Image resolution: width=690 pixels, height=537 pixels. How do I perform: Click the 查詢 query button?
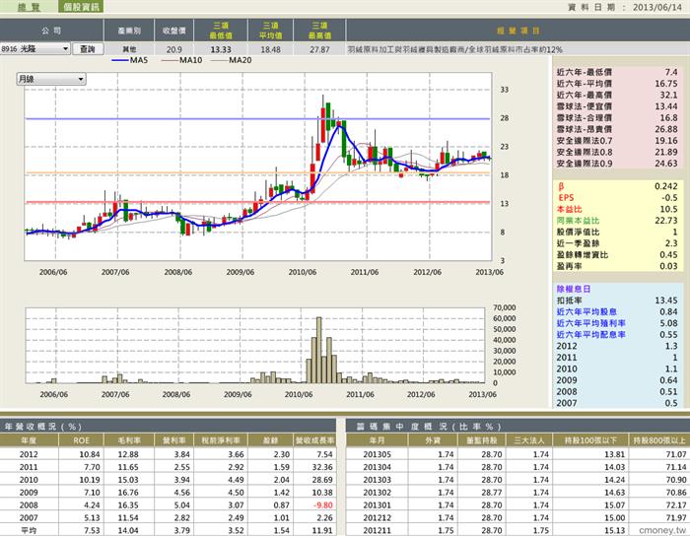click(88, 49)
